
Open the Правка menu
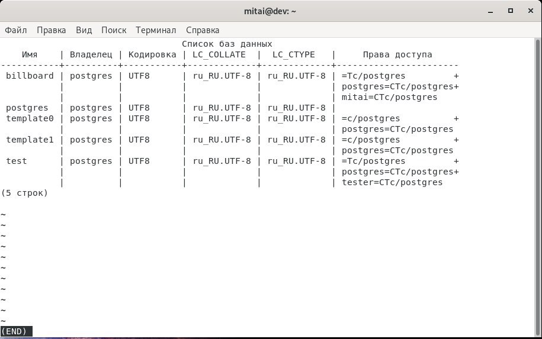[x=51, y=30]
